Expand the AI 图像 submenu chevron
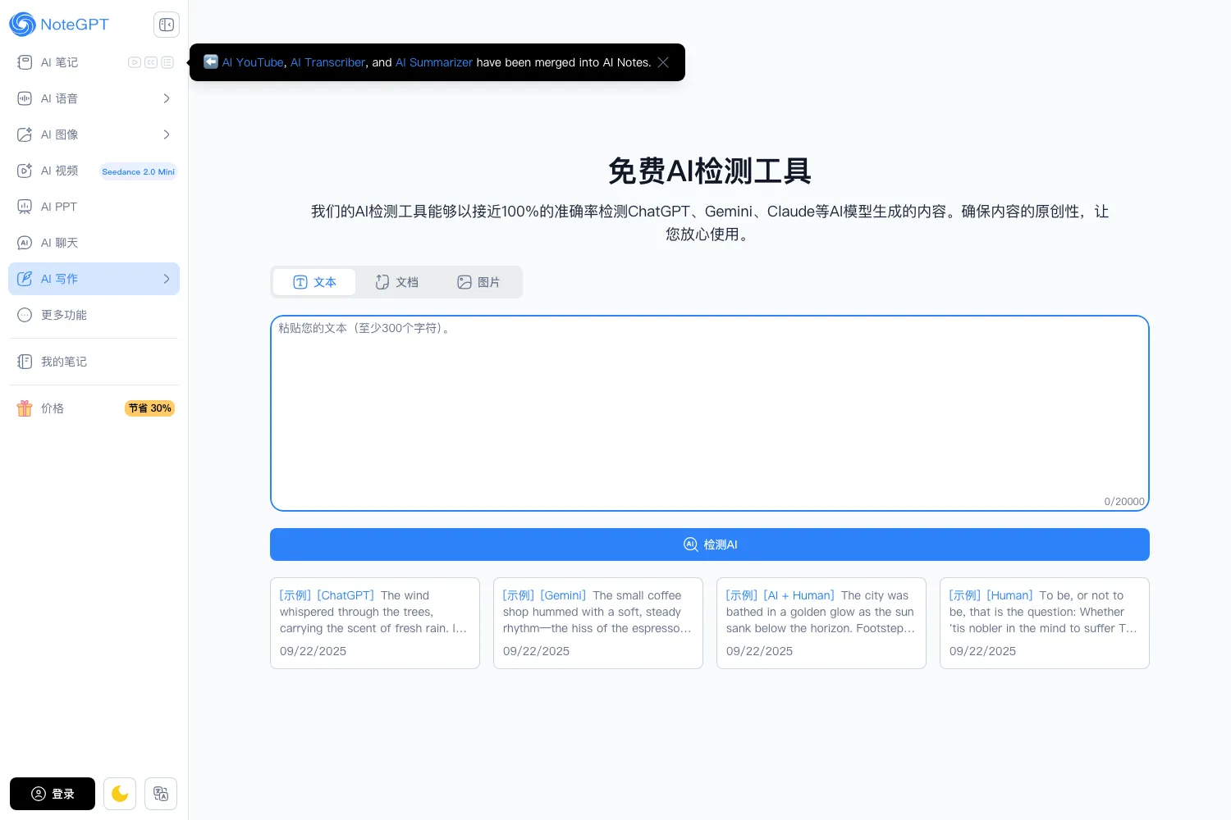 (x=167, y=134)
